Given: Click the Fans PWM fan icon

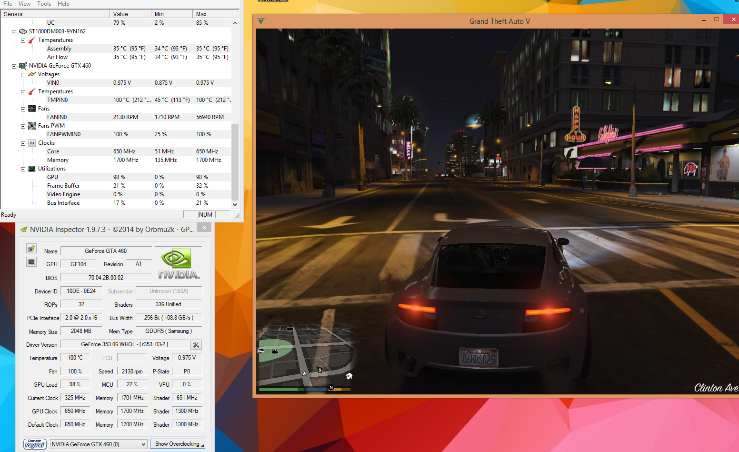Looking at the screenshot, I should pyautogui.click(x=32, y=126).
